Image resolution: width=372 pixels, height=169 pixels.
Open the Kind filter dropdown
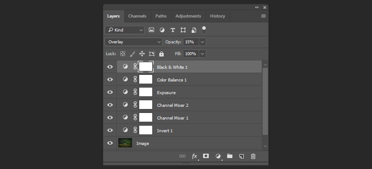pyautogui.click(x=124, y=30)
